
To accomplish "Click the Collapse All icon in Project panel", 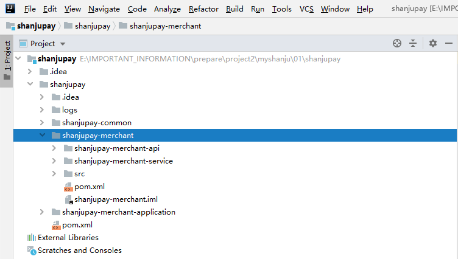I will pos(413,43).
